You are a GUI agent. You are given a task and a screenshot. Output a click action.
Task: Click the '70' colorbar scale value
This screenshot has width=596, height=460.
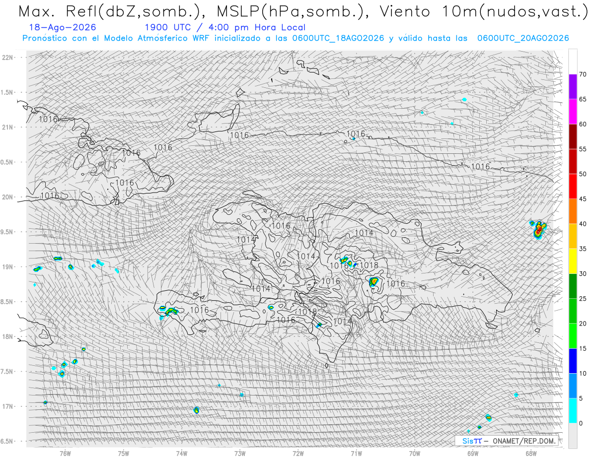pos(583,74)
